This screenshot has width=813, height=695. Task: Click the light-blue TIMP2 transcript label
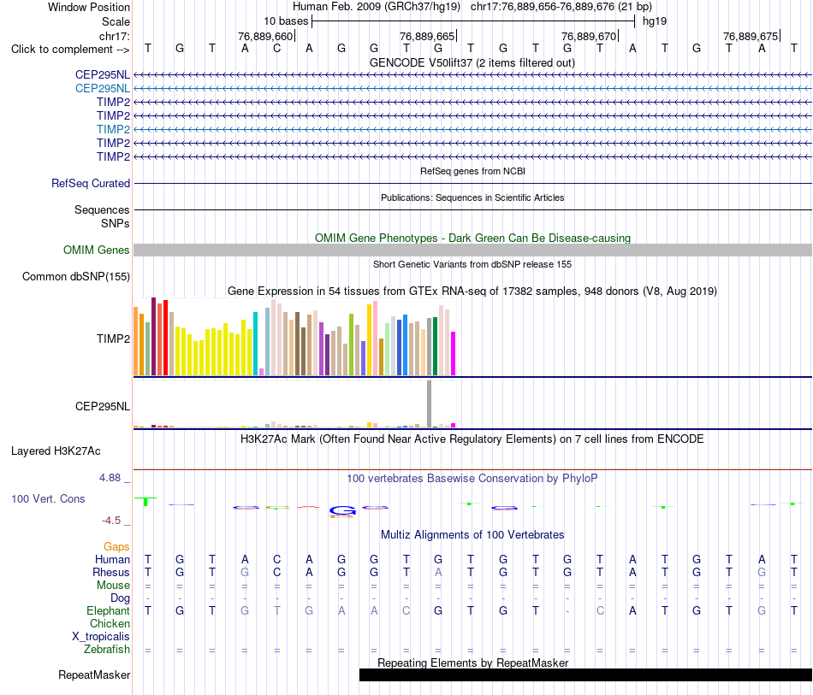click(113, 129)
